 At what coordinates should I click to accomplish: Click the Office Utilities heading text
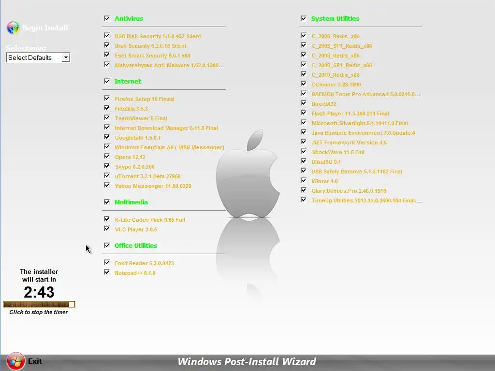pyautogui.click(x=136, y=246)
